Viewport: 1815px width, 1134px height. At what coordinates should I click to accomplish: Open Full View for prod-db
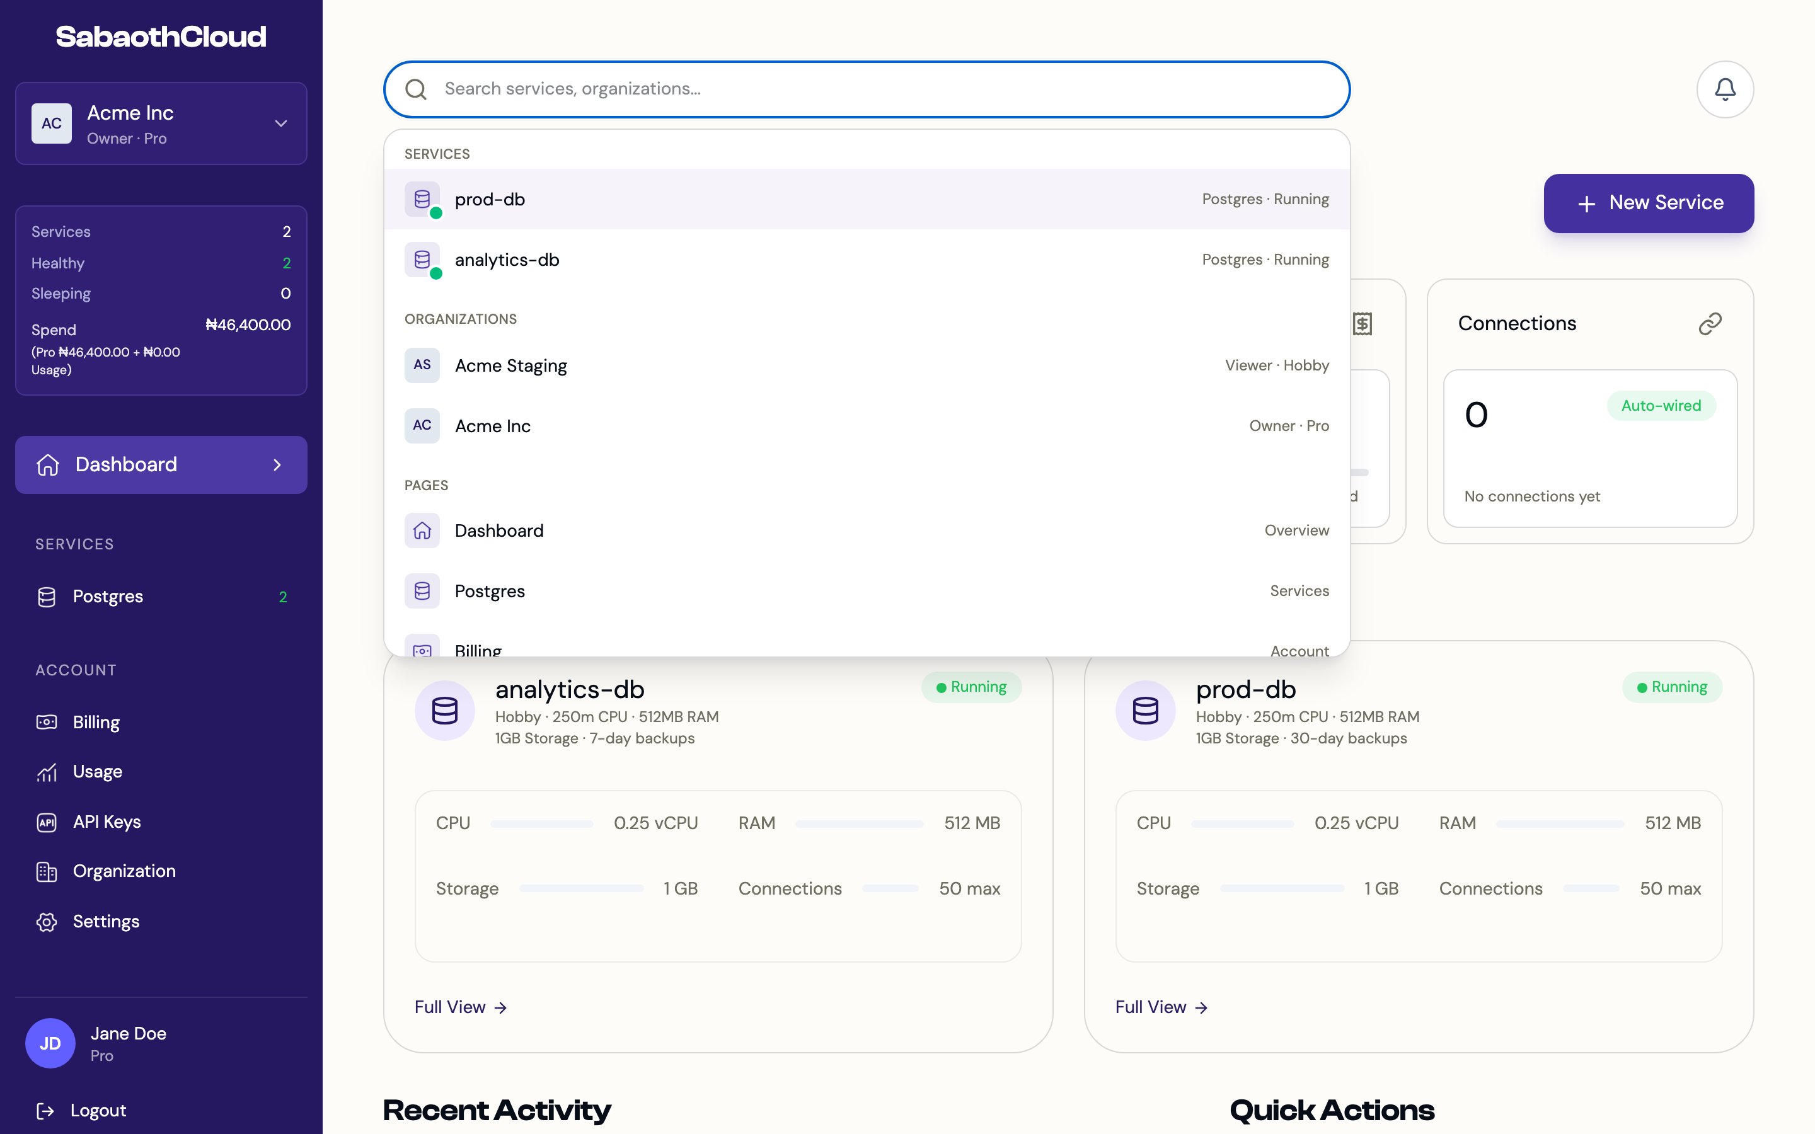point(1161,1007)
